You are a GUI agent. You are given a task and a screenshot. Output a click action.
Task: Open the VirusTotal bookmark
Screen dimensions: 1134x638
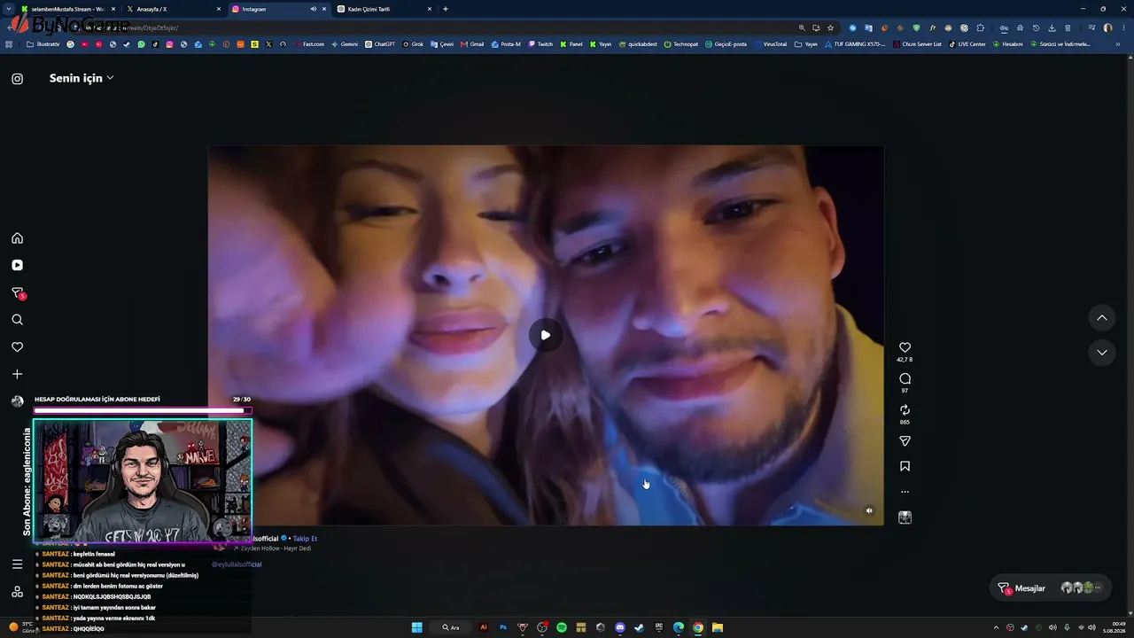point(771,44)
